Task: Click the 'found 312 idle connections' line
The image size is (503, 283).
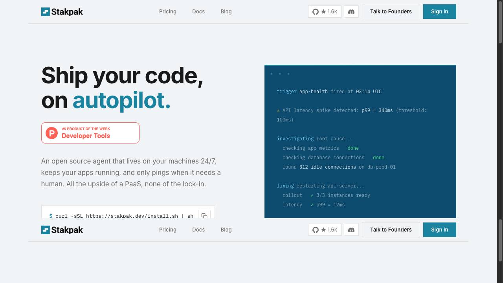Action: [339, 167]
